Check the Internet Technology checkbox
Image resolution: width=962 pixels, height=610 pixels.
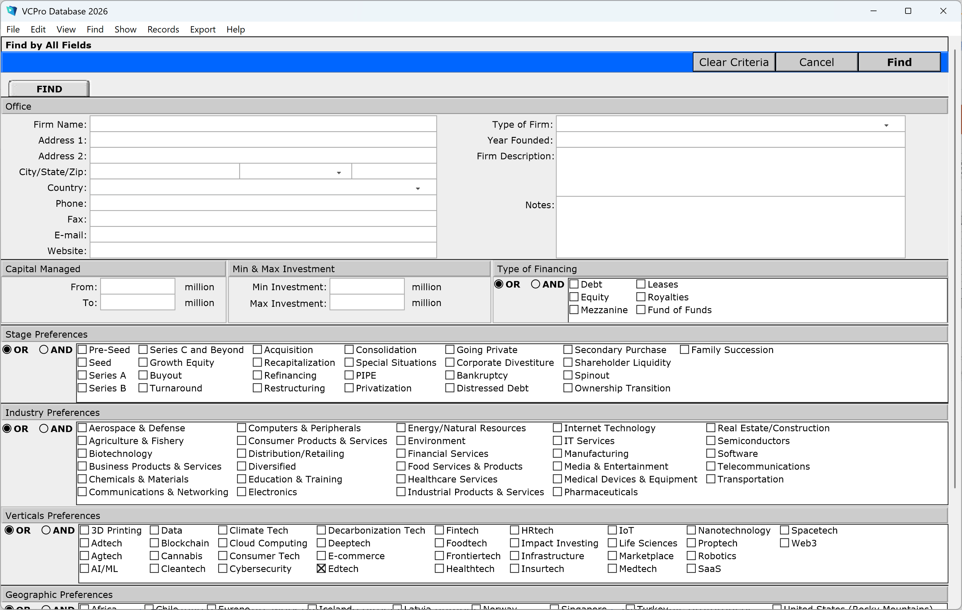(x=557, y=428)
